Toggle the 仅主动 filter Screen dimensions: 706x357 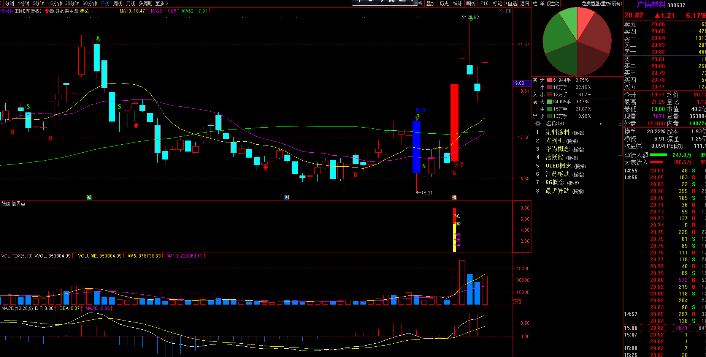(553, 3)
